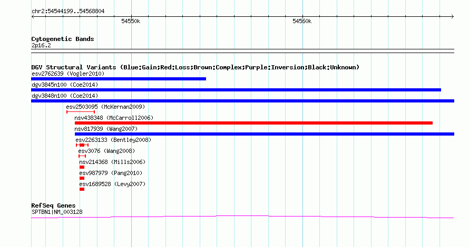Screen dimensions: 469x247
Task: Open the dgv3845n100 (Coe2014) label
Action: pos(65,85)
